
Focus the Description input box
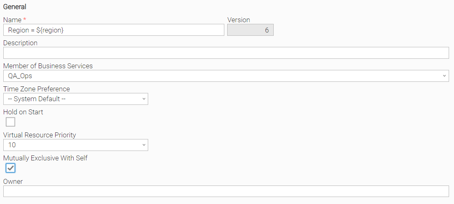point(226,53)
